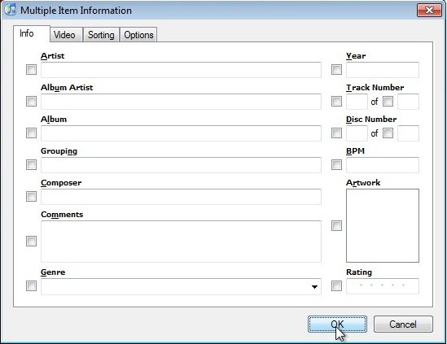Image resolution: width=447 pixels, height=344 pixels.
Task: Check the Year field checkbox
Action: [x=337, y=69]
